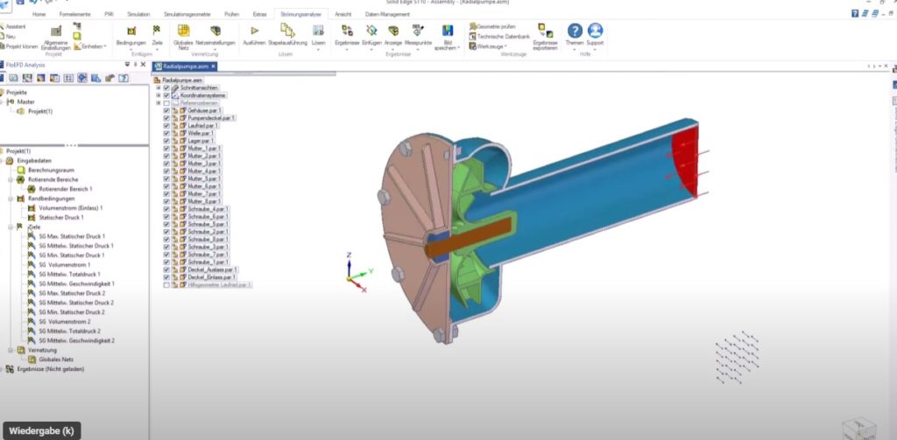Viewport: 897px width, 440px height.
Task: Click the Ziele flag icon
Action: [157, 31]
